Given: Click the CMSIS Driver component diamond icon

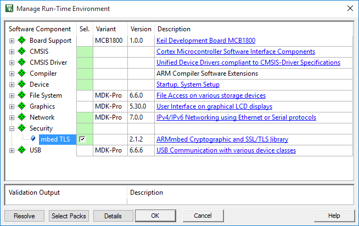Looking at the screenshot, I should click(22, 63).
